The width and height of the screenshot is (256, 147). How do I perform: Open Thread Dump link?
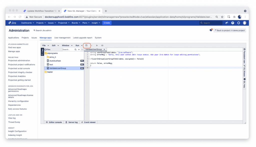coord(14,122)
